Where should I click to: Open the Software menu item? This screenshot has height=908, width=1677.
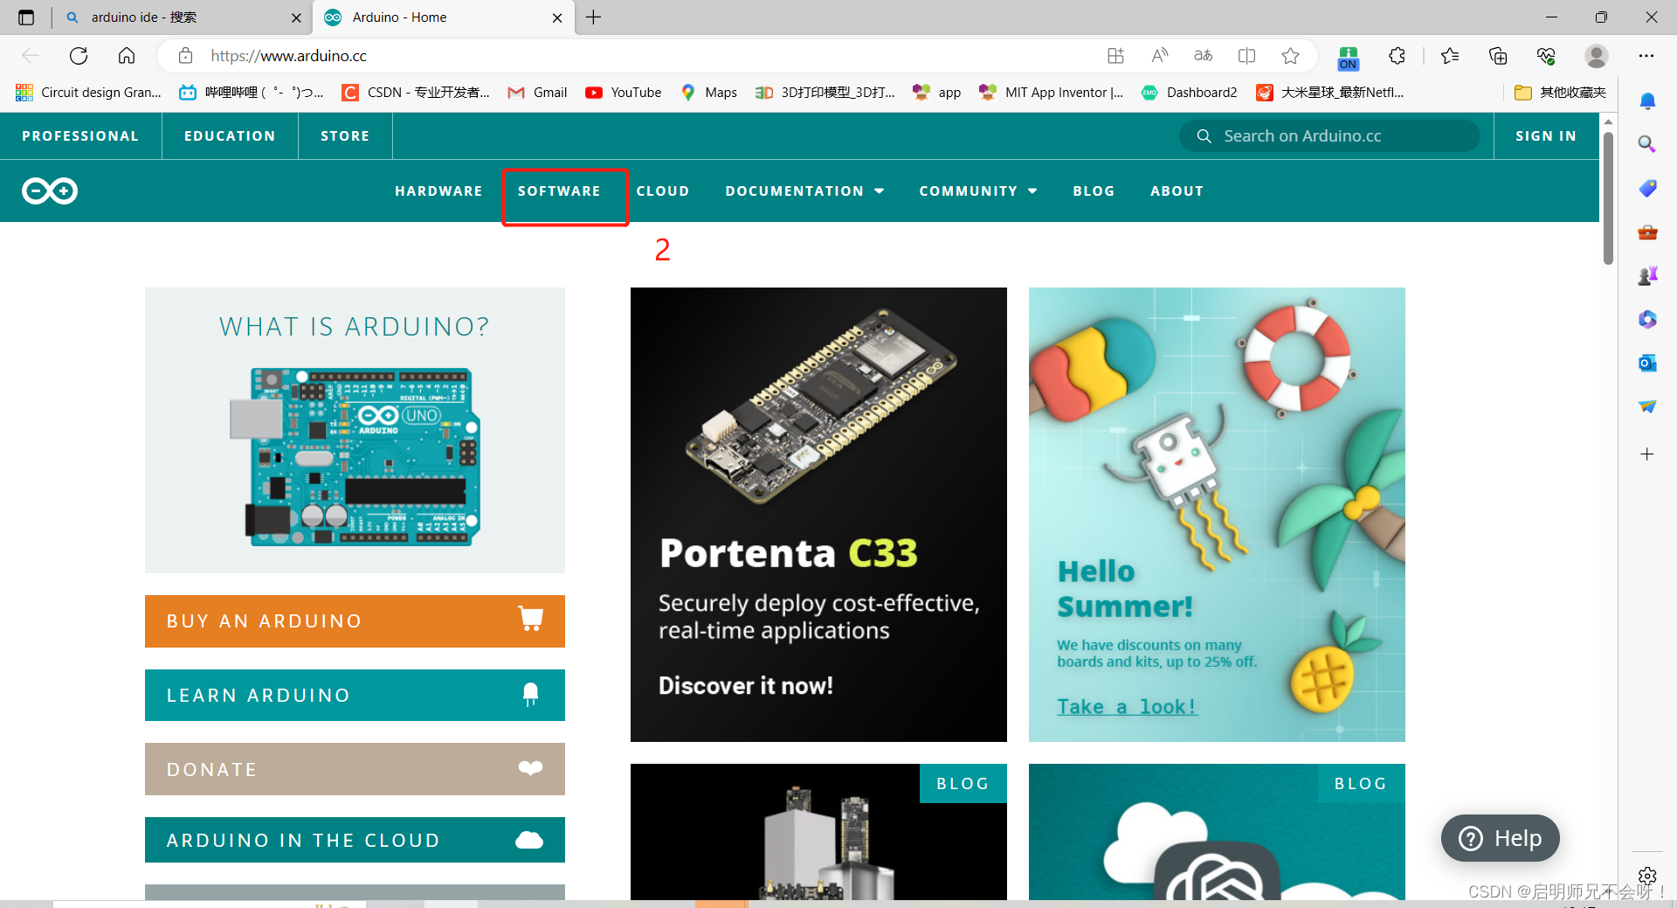point(559,191)
